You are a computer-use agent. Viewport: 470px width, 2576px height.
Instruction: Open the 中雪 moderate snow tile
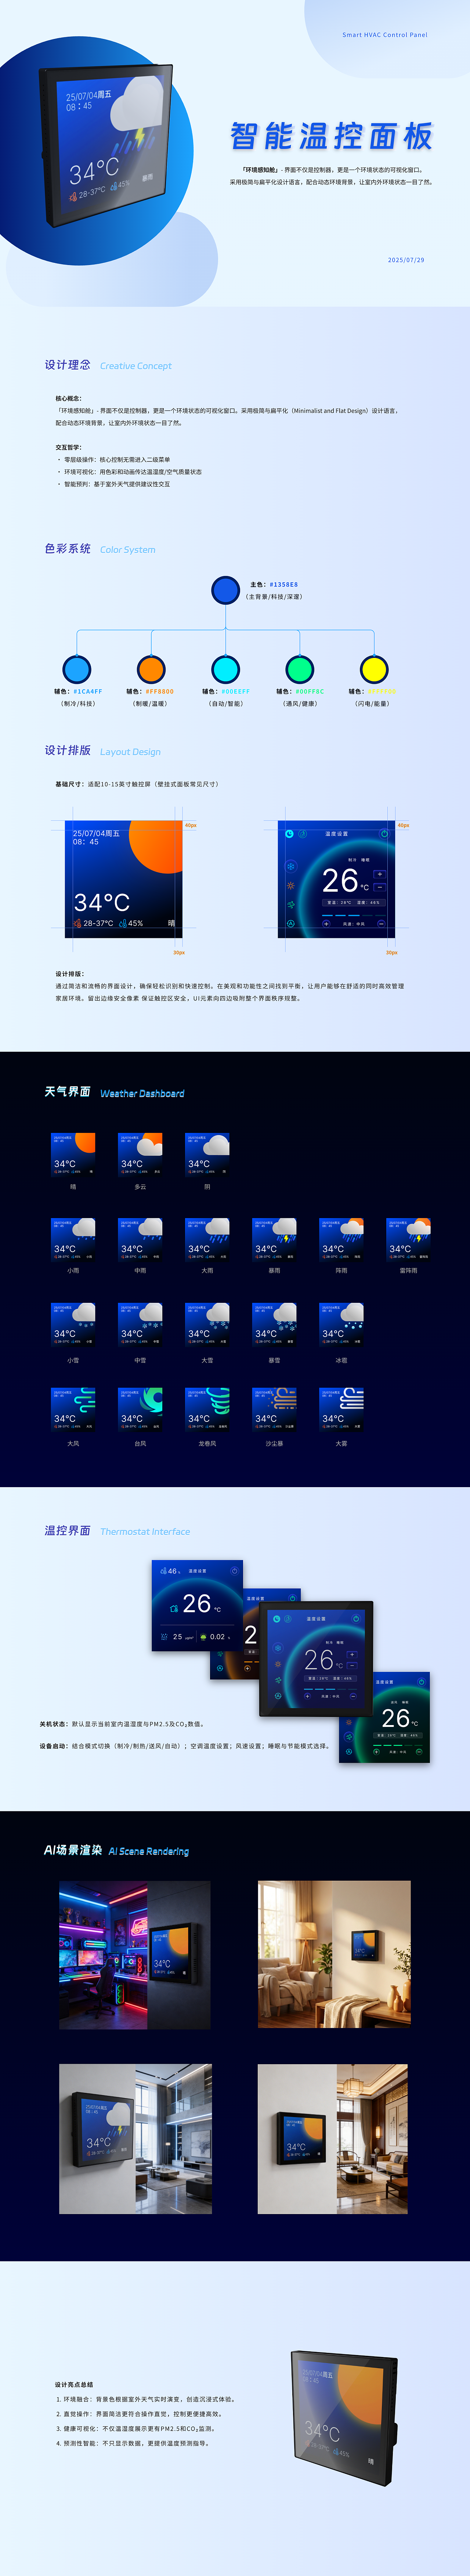coord(140,1325)
